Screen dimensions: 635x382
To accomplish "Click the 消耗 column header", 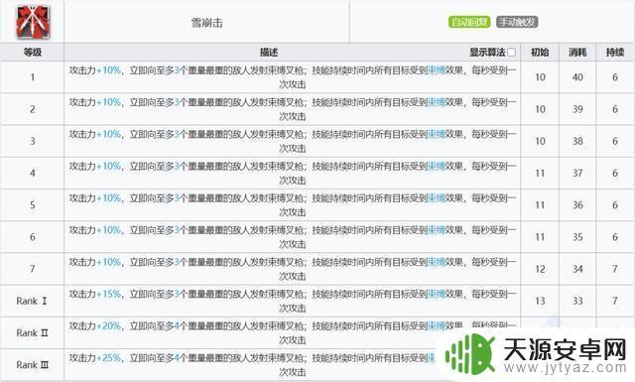I will pos(577,53).
